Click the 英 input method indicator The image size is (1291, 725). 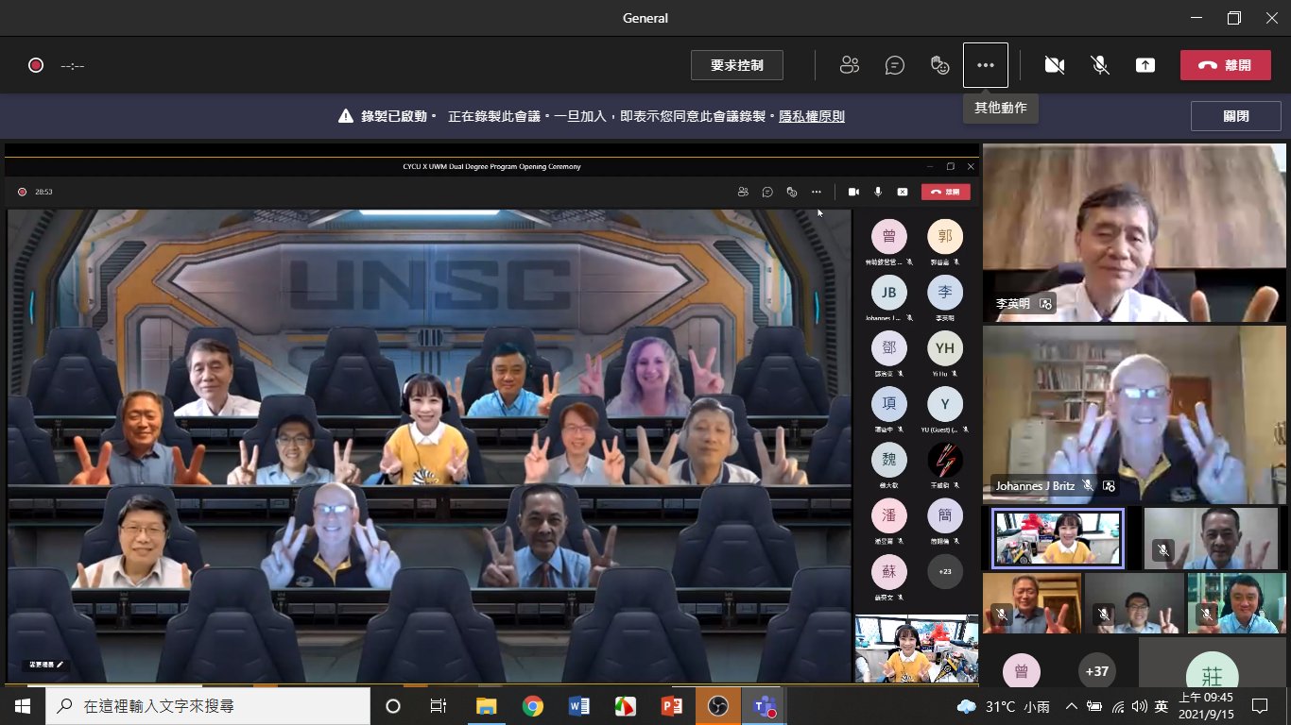coord(1162,706)
